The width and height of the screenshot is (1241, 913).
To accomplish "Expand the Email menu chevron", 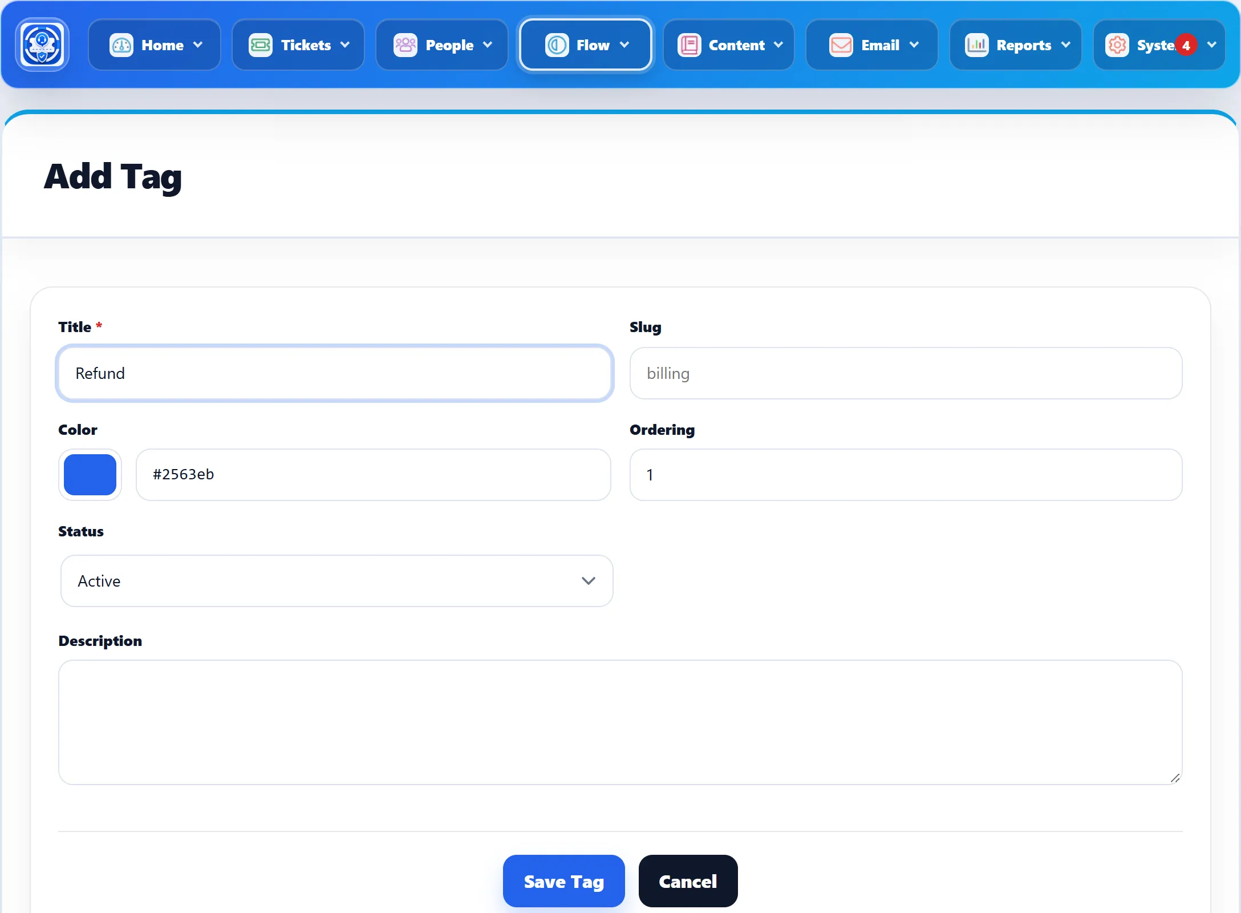I will coord(914,45).
